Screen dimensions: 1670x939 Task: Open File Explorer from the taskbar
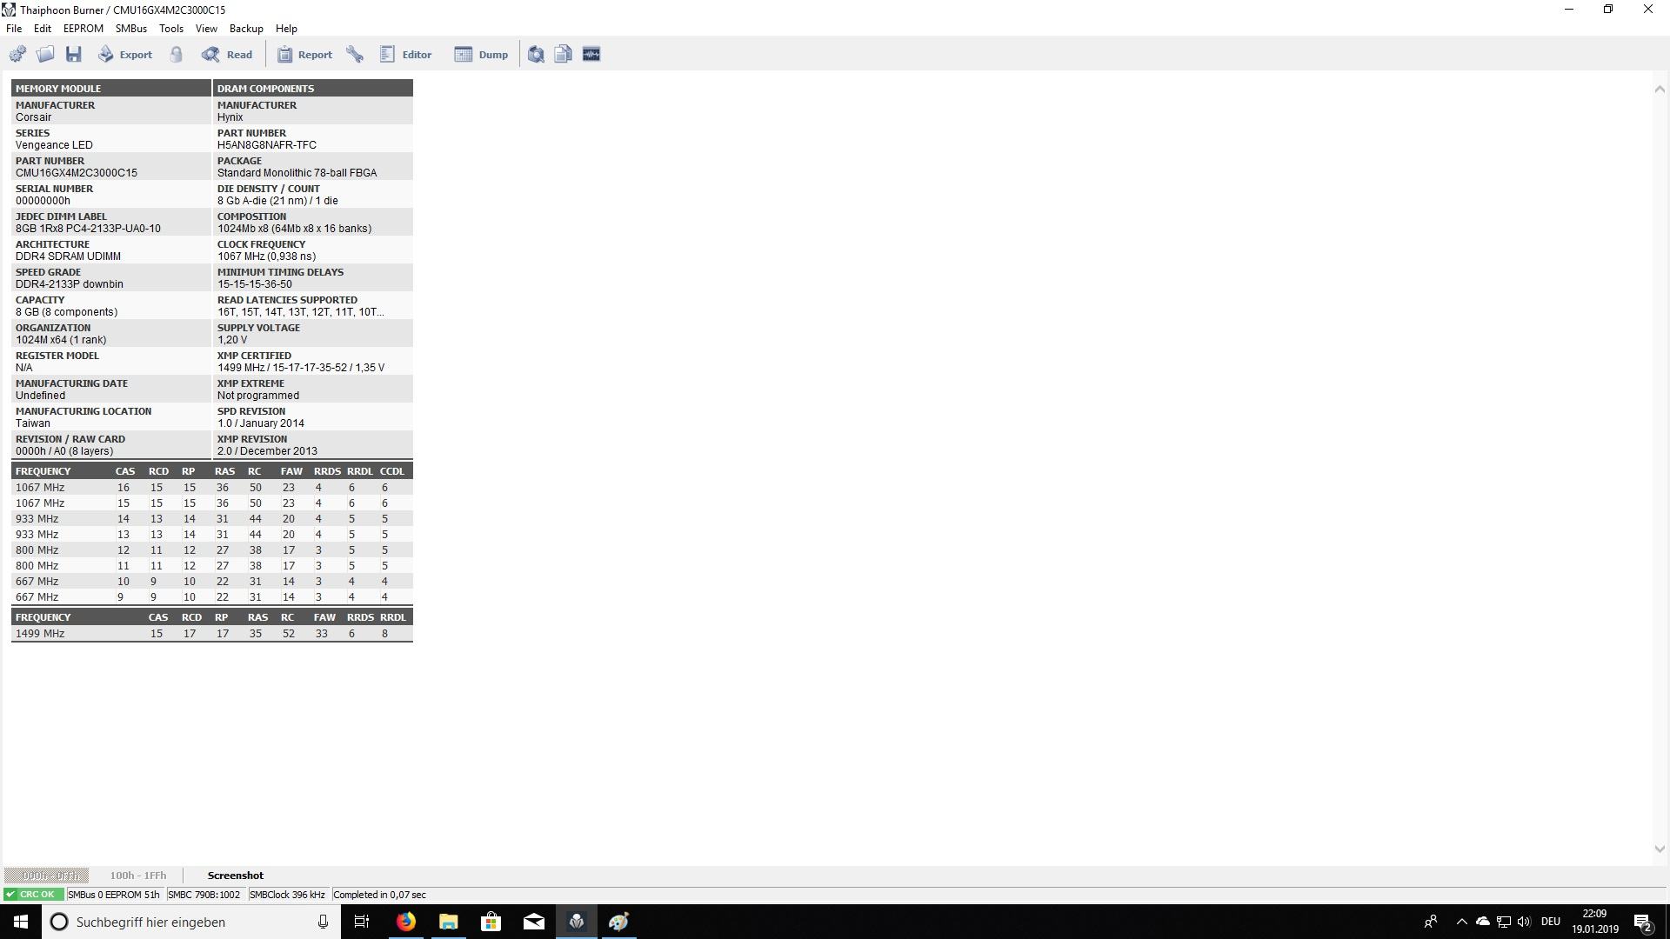tap(449, 922)
